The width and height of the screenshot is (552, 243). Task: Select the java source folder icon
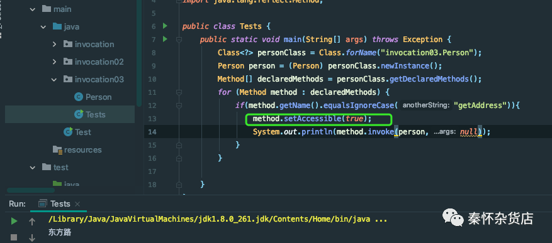pyautogui.click(x=57, y=26)
